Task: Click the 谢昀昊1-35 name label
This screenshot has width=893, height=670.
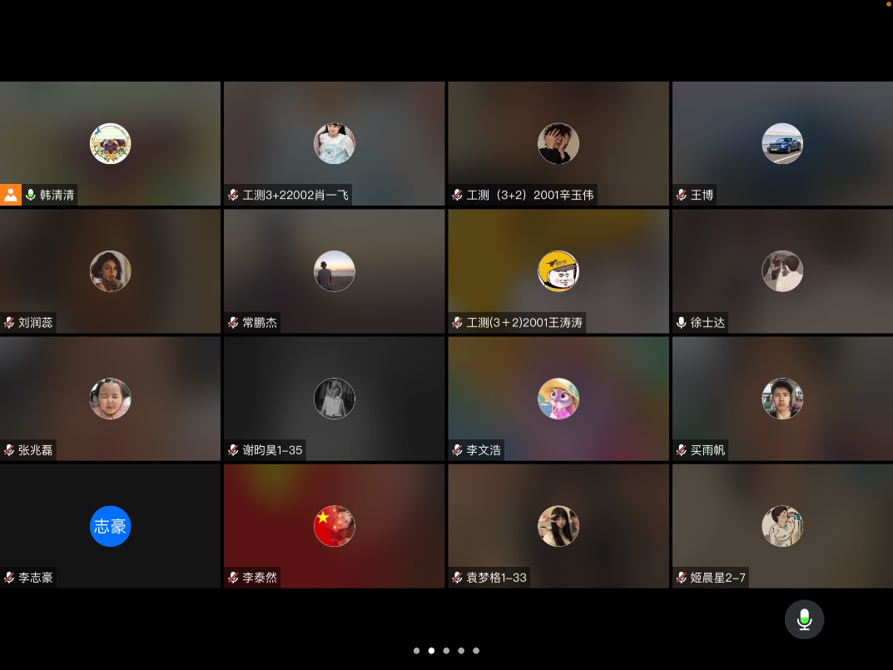Action: (272, 449)
